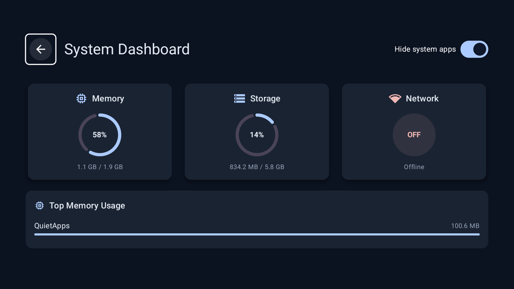Click the Hide system apps label
This screenshot has height=289, width=514.
(x=425, y=49)
